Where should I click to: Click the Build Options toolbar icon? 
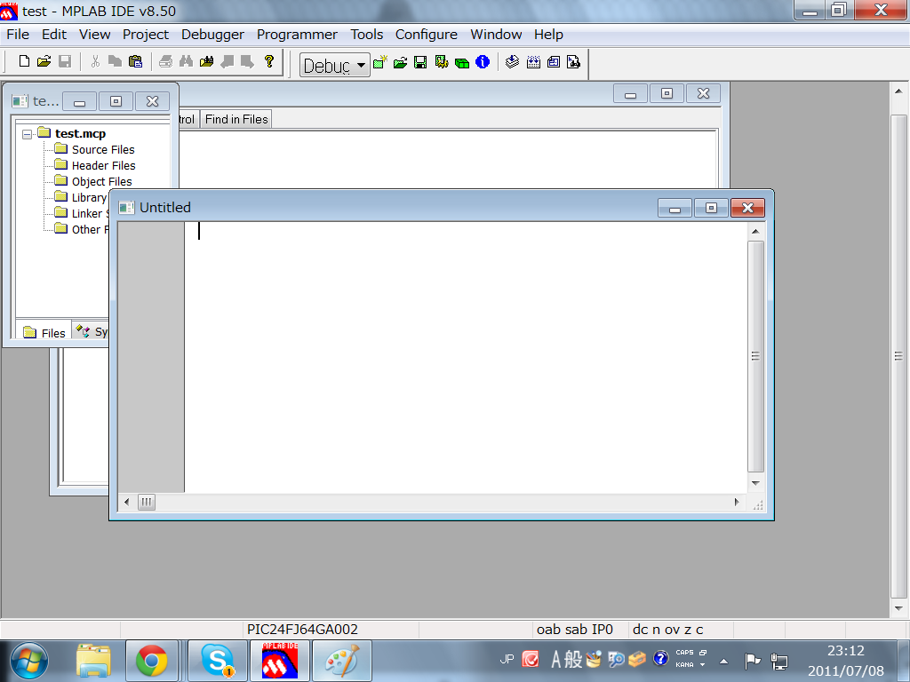tap(441, 62)
